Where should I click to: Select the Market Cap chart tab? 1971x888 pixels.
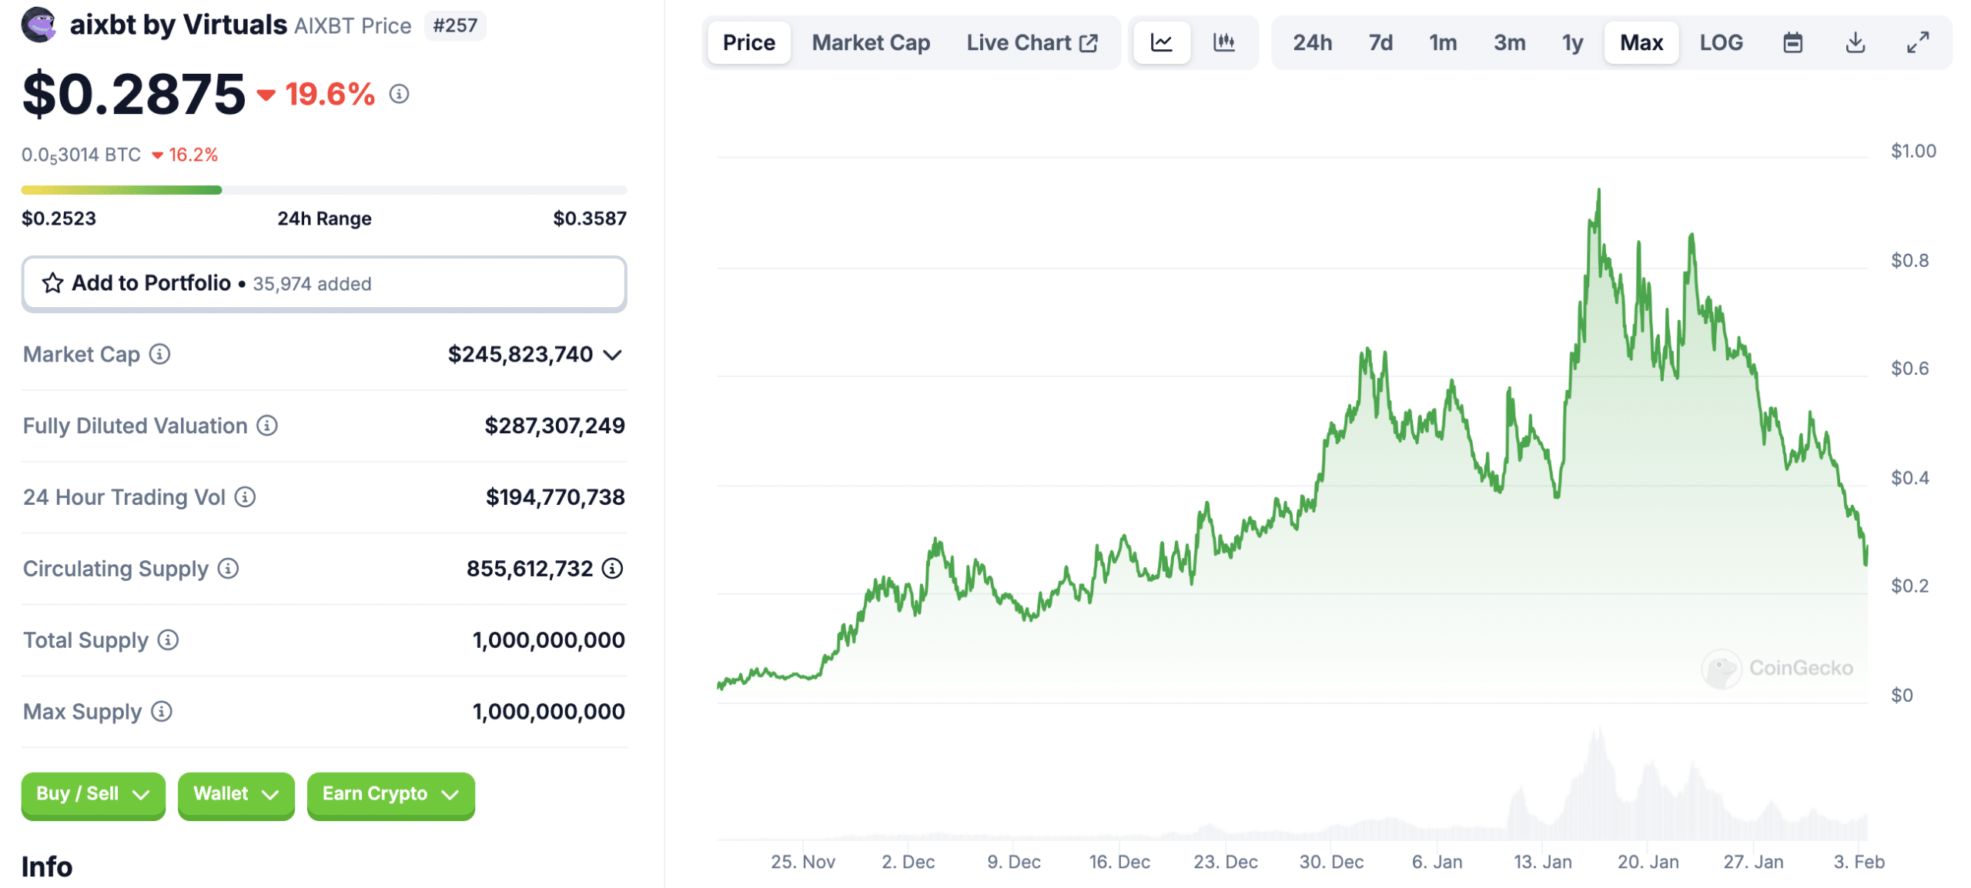click(x=871, y=42)
